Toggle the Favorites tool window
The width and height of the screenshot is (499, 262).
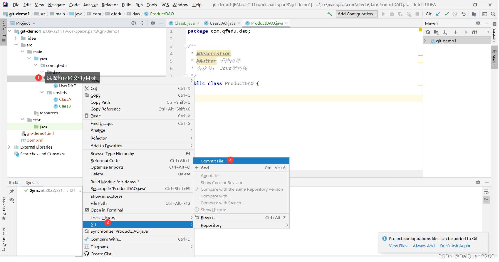click(x=4, y=208)
